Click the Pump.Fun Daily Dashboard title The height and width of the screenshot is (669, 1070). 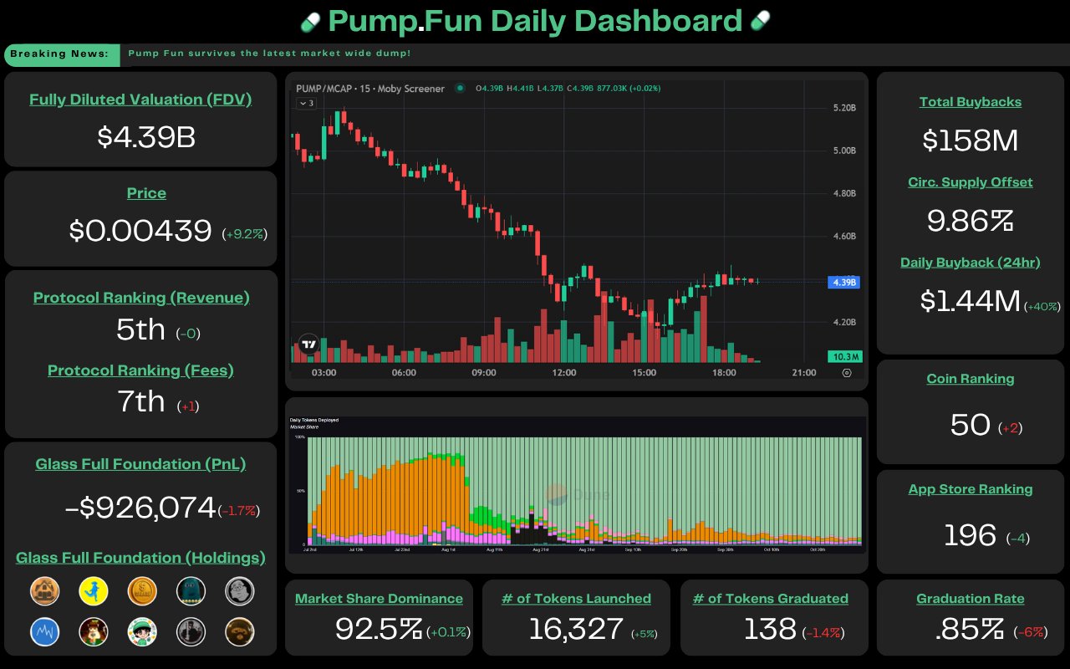(x=535, y=20)
